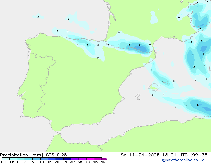Select the '35' legend scale label
The image size is (211, 163).
point(80,162)
